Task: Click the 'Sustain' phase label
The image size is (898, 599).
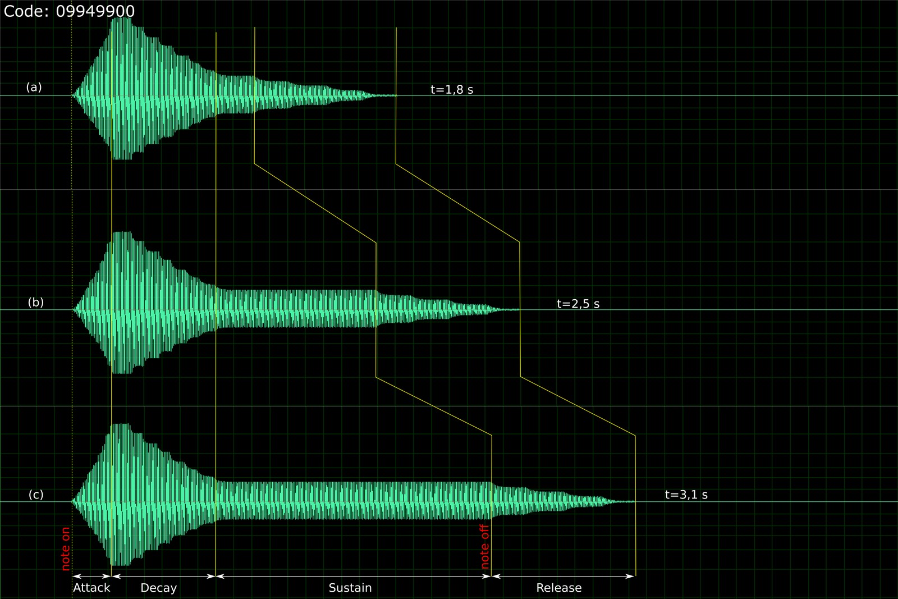Action: (350, 588)
